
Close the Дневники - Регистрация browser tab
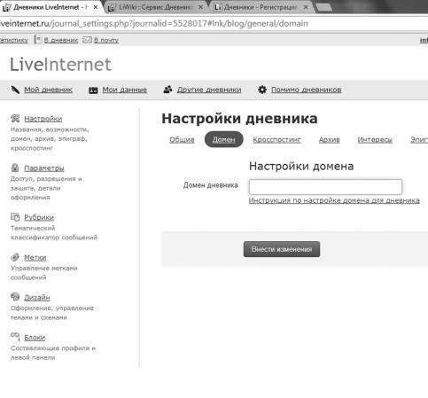[306, 7]
